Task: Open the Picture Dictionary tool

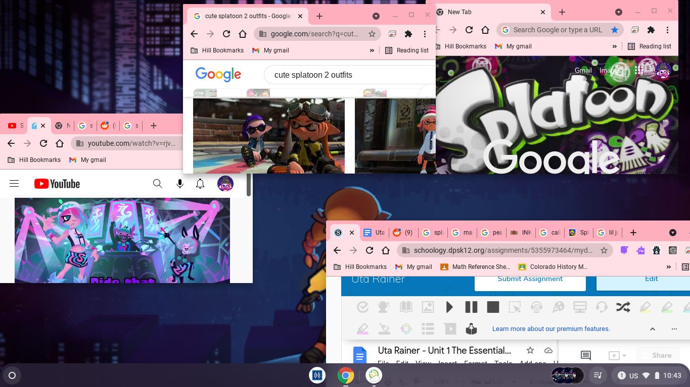Action: tap(428, 307)
